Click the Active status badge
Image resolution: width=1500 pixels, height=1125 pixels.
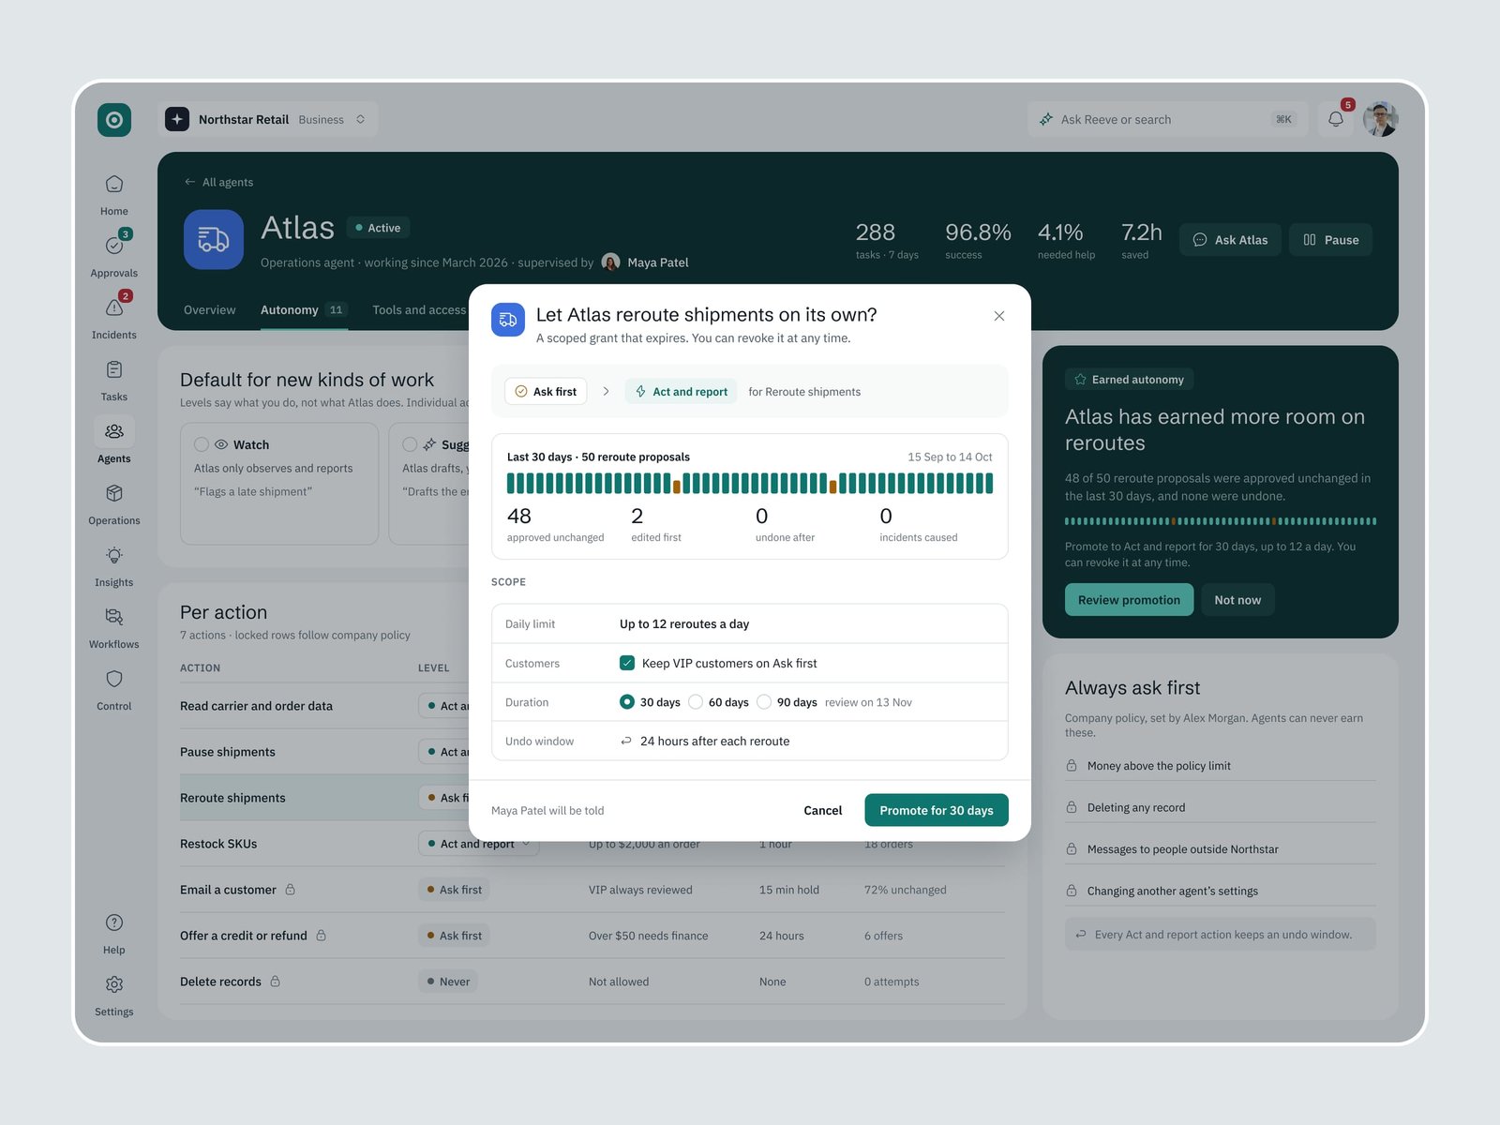coord(378,228)
